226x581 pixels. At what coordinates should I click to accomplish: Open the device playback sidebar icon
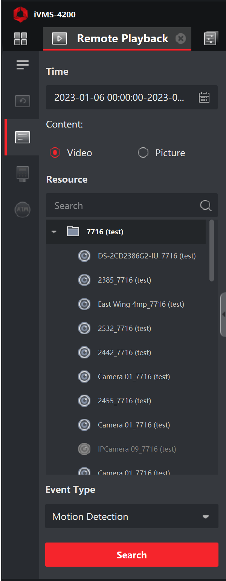click(x=22, y=174)
